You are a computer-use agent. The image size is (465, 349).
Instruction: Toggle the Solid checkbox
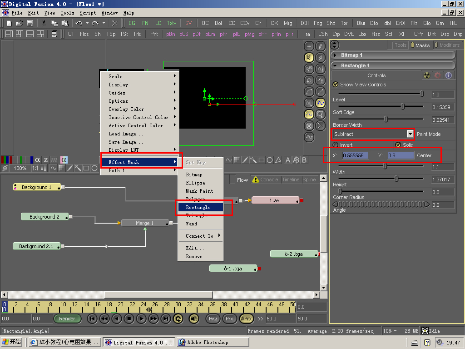tap(398, 145)
